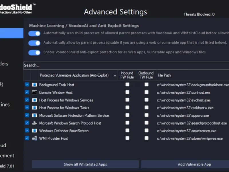Viewport: 229px width, 172px height.
Task: Click the Microsoft Windows Search Protocol Host icon
Action: point(35,123)
